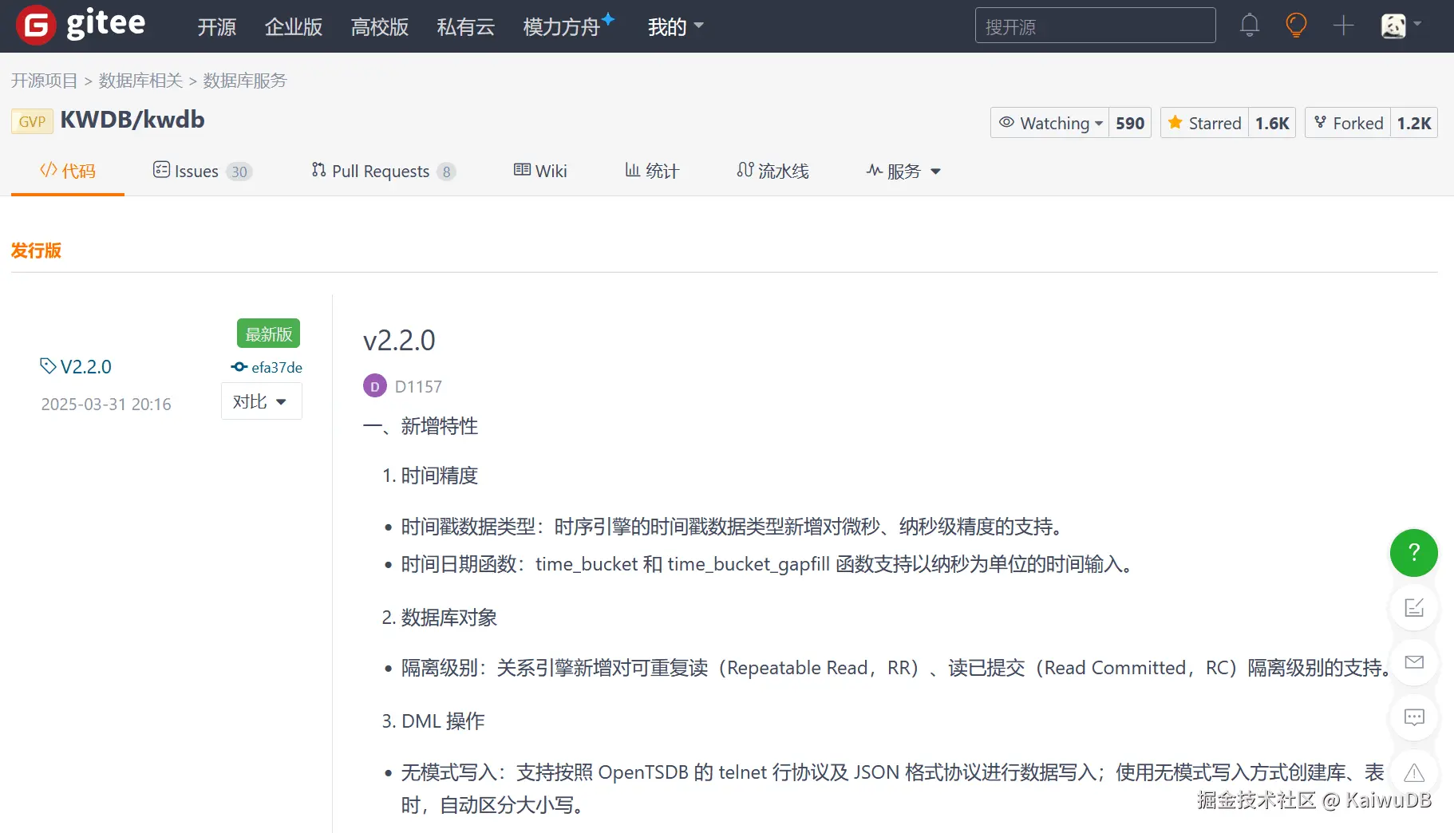Image resolution: width=1454 pixels, height=833 pixels.
Task: Click the 时间日期函数 bullet text
Action: pyautogui.click(x=768, y=564)
